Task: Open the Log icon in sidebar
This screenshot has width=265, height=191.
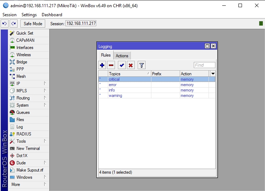Action: pos(12,127)
